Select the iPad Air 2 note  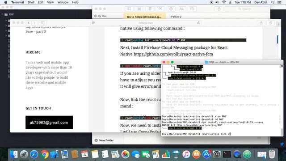[176, 17]
